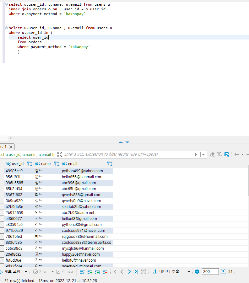Go to the previous row
The width and height of the screenshot is (249, 283).
tap(122, 272)
